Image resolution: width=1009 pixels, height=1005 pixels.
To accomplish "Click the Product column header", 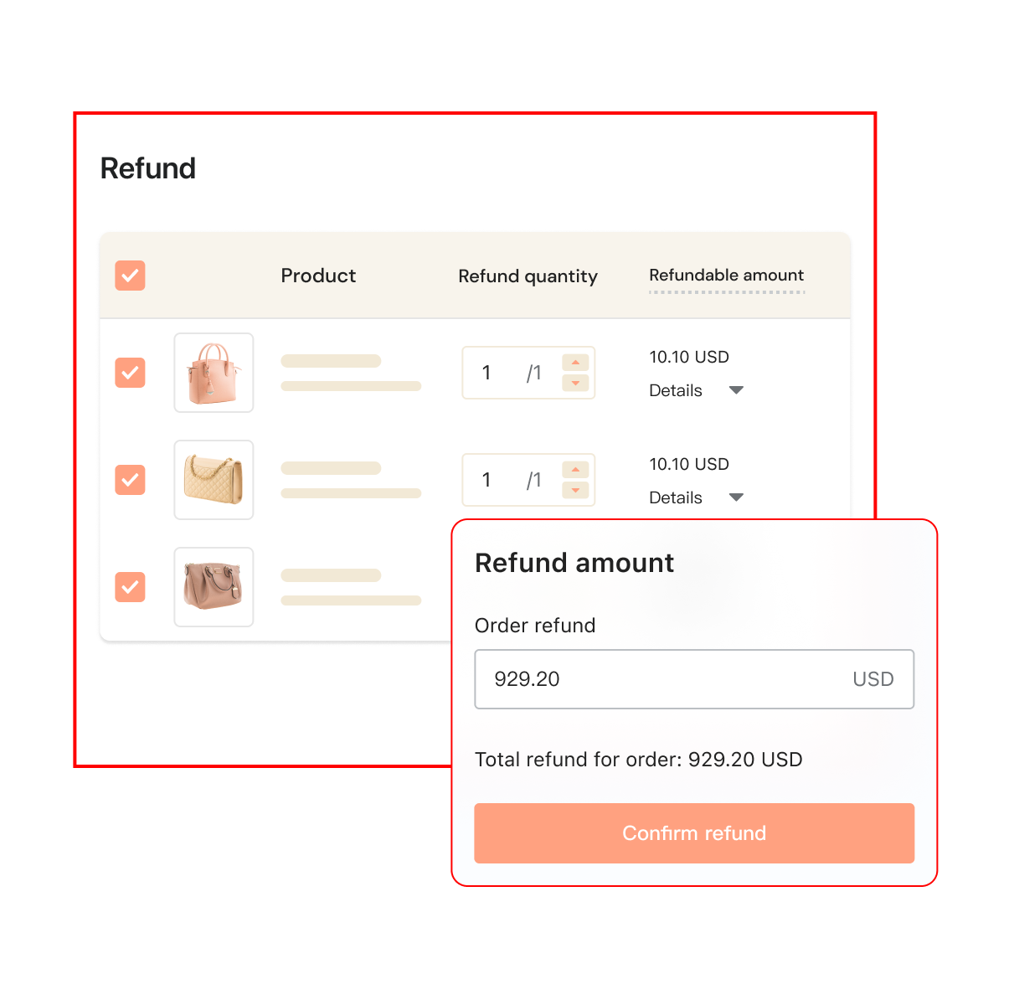I will (x=318, y=276).
